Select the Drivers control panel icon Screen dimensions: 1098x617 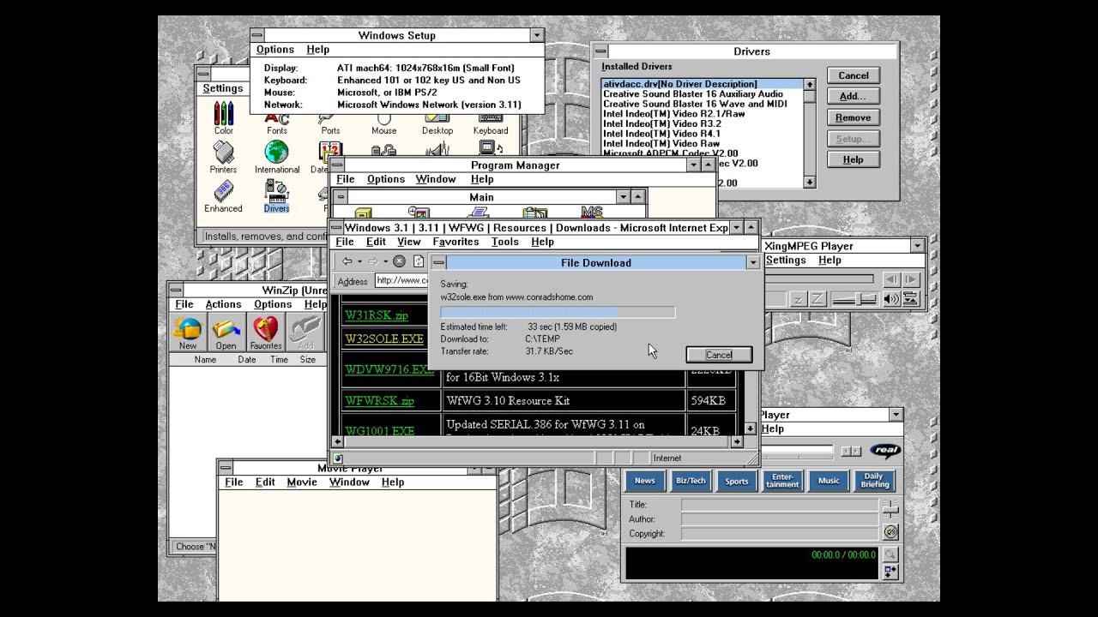tap(276, 196)
